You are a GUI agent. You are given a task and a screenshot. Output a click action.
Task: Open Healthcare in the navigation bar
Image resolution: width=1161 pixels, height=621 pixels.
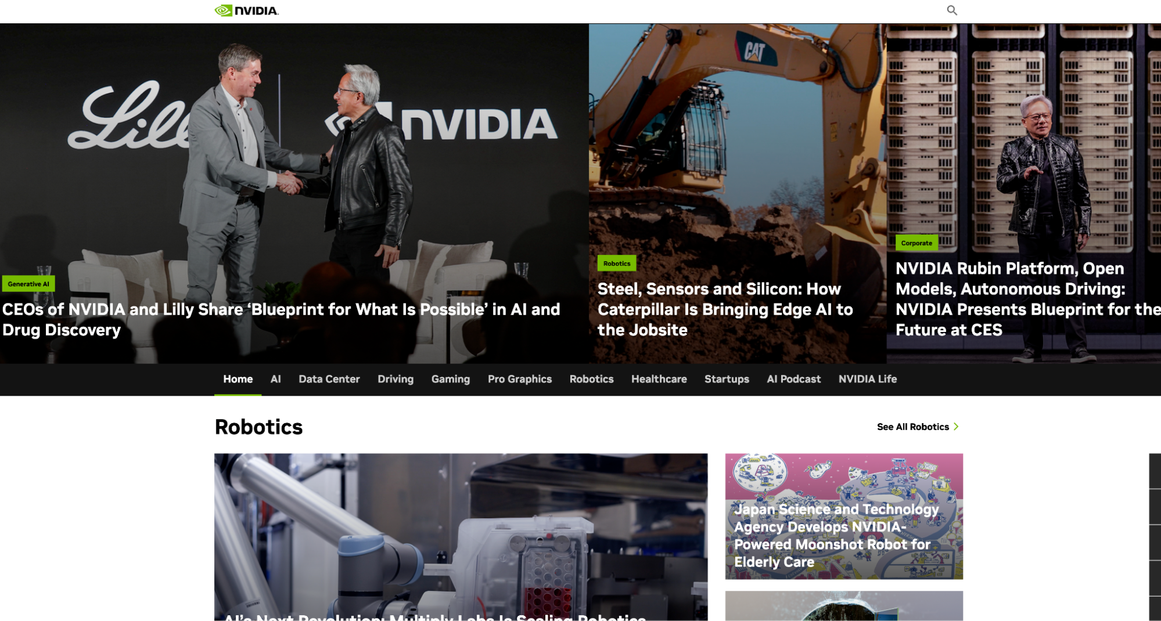(659, 379)
